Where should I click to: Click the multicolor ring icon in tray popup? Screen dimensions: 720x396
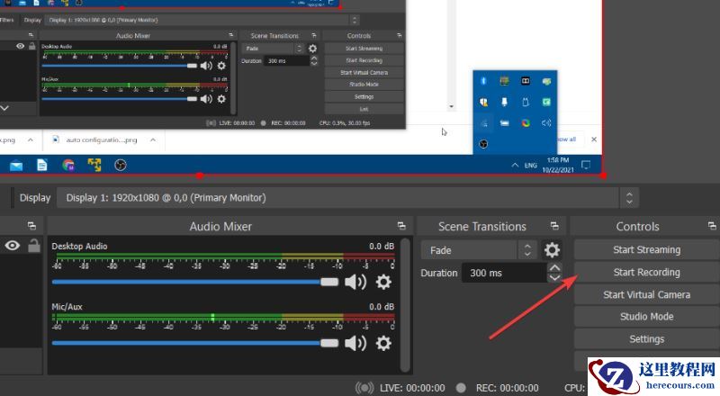coord(526,122)
